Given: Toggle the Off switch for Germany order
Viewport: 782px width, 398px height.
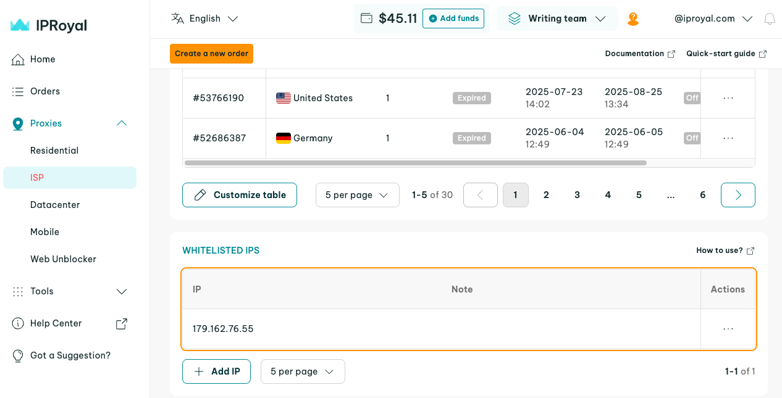Looking at the screenshot, I should pyautogui.click(x=692, y=138).
